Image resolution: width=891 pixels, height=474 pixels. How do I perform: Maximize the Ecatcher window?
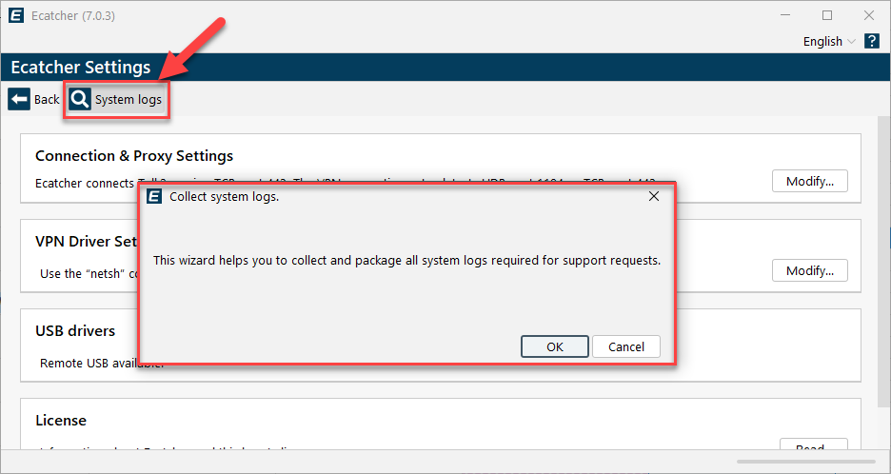point(827,15)
